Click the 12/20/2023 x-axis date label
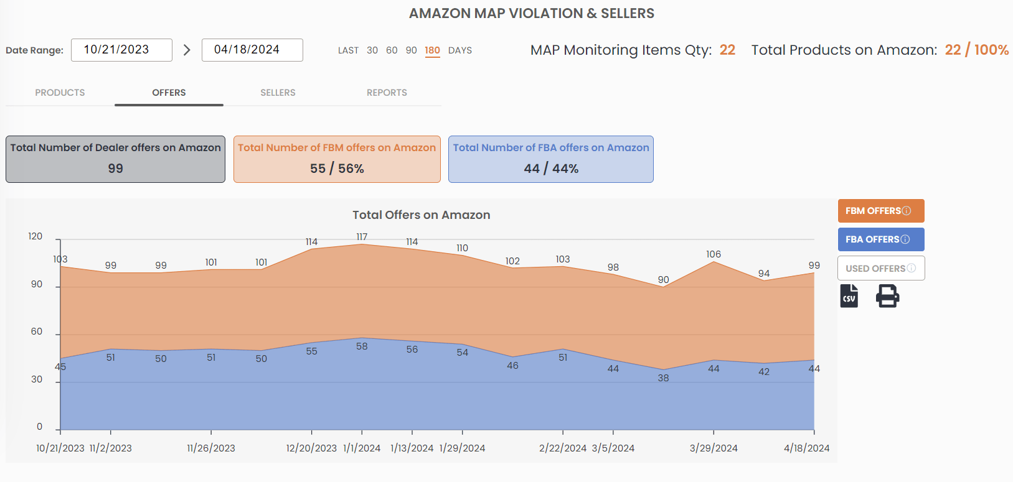This screenshot has height=482, width=1013. pyautogui.click(x=311, y=448)
